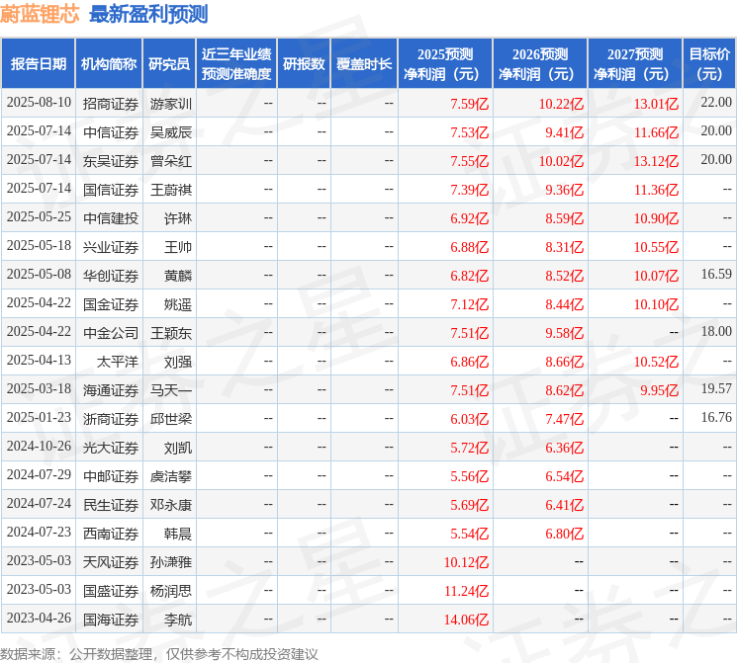Image resolution: width=737 pixels, height=663 pixels.
Task: Click the 10.22亿 forecast value
Action: point(561,104)
